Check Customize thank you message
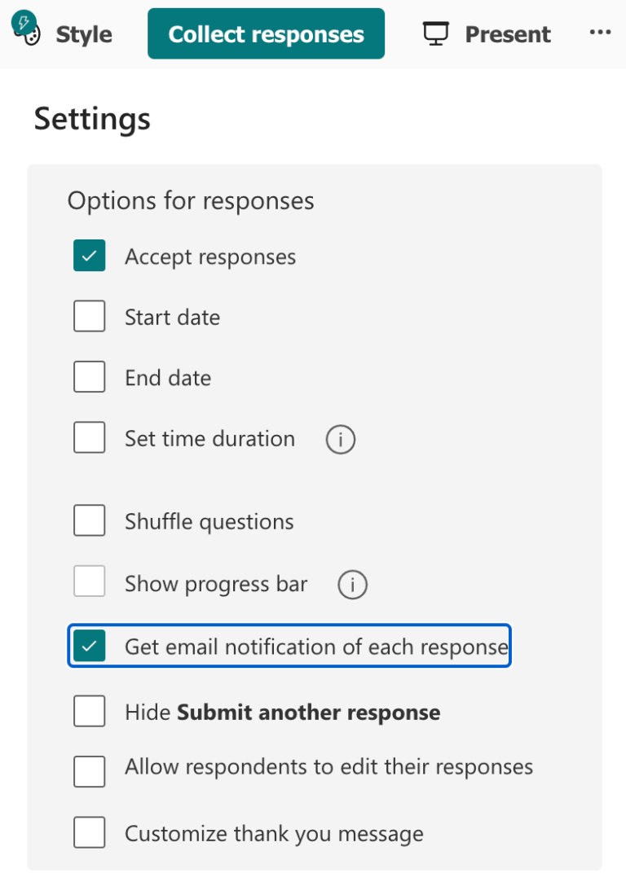 (x=89, y=832)
